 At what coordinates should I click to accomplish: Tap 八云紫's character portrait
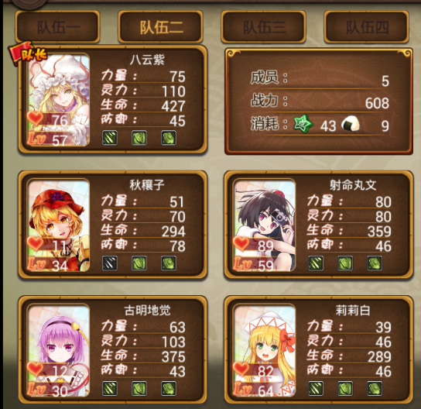pos(59,100)
